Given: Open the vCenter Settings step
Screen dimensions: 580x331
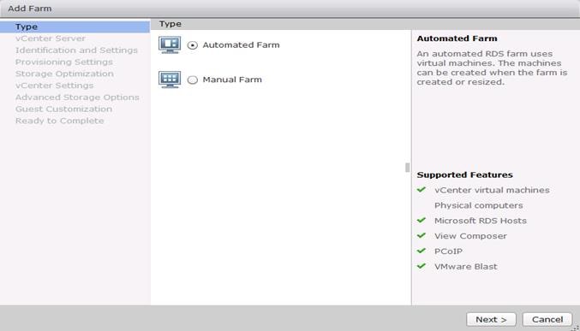Looking at the screenshot, I should [x=54, y=86].
